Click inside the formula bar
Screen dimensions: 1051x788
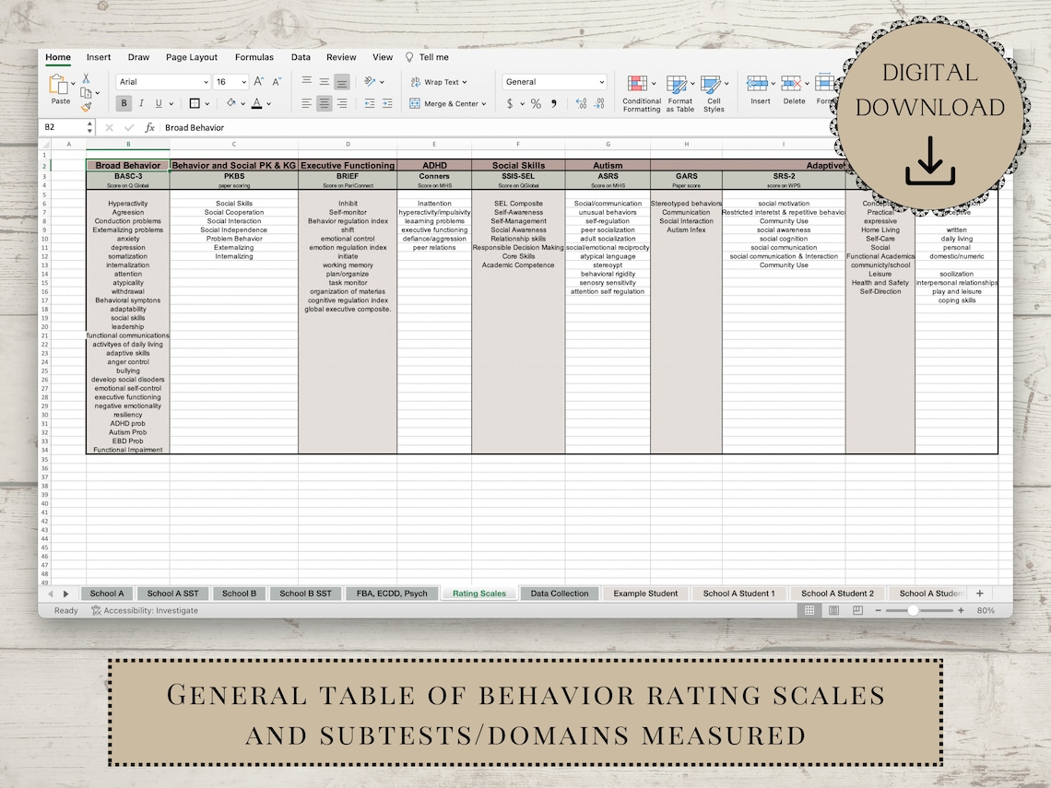pos(277,127)
